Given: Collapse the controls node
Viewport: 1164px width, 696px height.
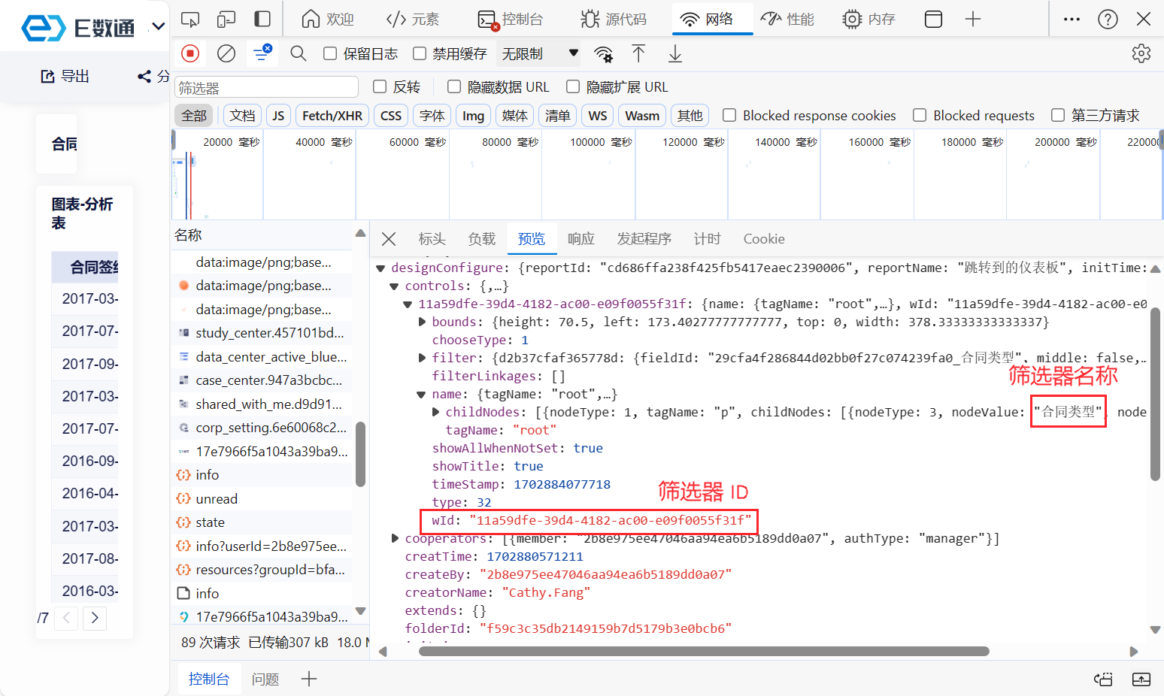Looking at the screenshot, I should pyautogui.click(x=394, y=286).
